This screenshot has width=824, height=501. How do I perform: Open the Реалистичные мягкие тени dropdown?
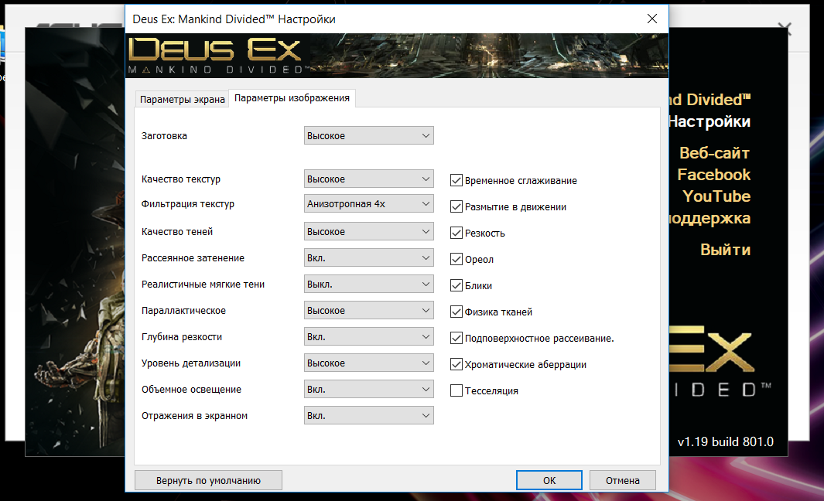coord(369,284)
